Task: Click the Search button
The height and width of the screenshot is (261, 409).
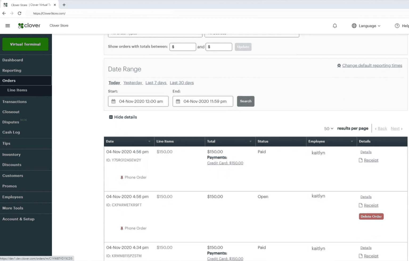Action: [x=246, y=101]
